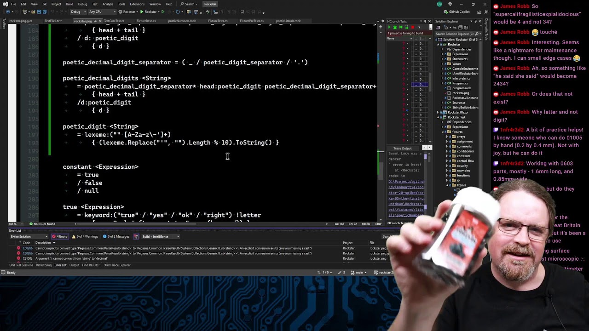Switch to the Output tab
The image size is (589, 331).
click(74, 265)
